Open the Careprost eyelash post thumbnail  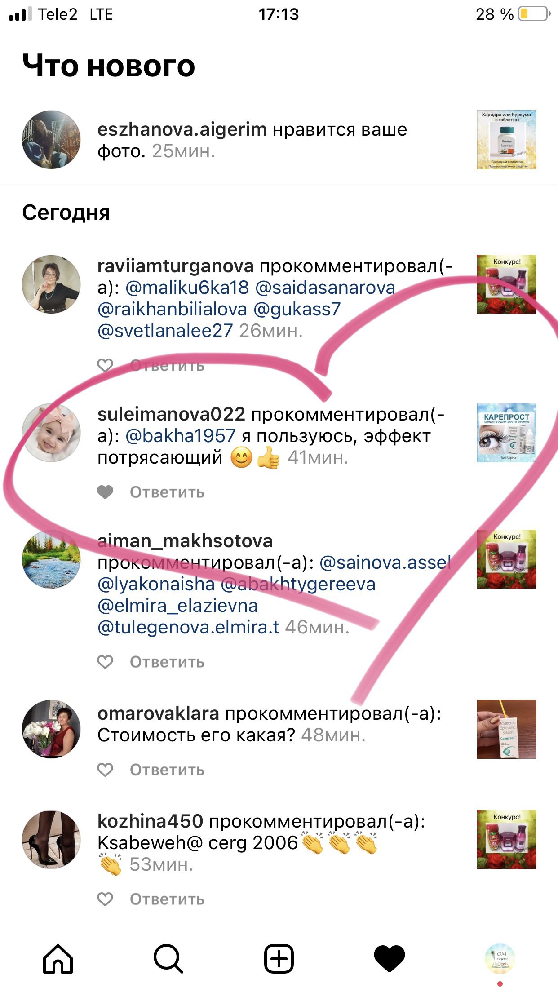pyautogui.click(x=506, y=433)
